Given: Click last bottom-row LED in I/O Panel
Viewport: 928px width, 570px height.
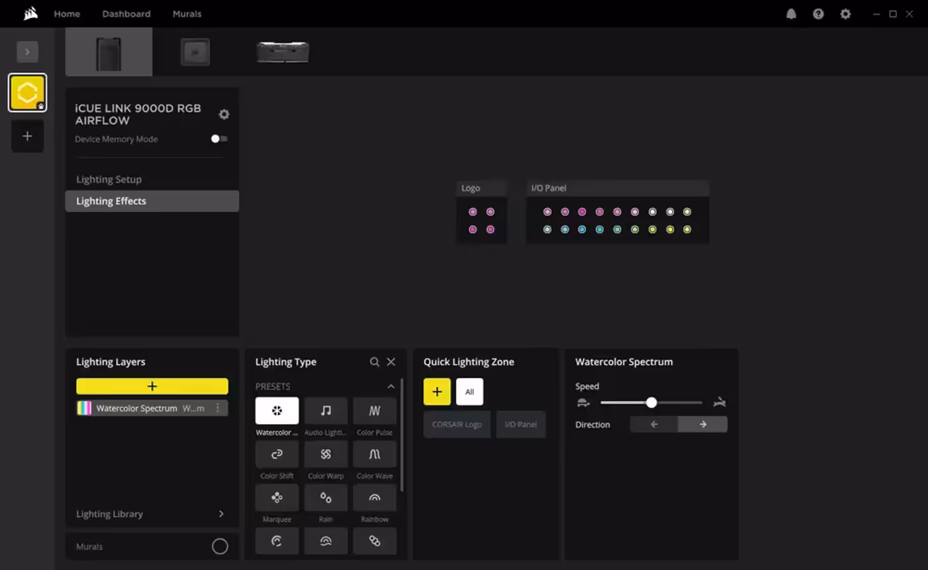Looking at the screenshot, I should click(x=687, y=229).
